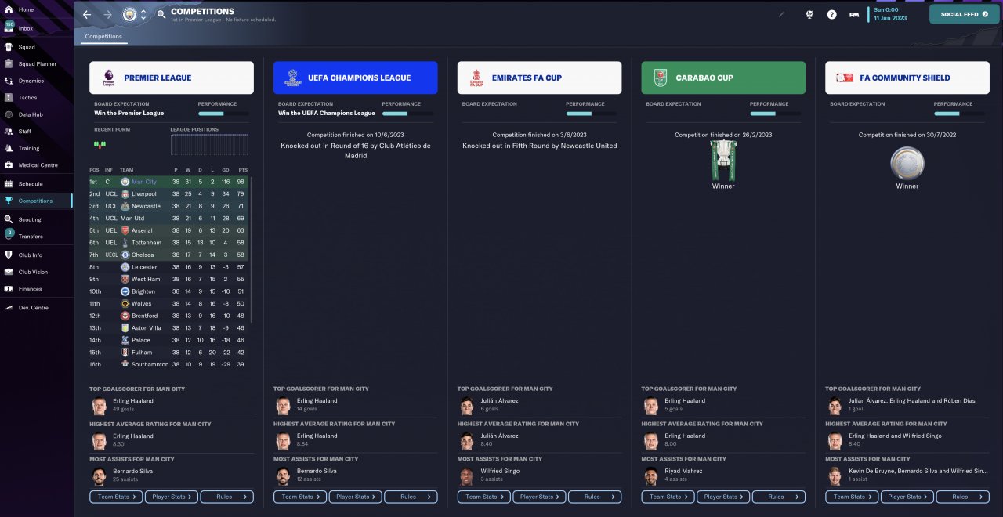Open the Premier League header card
This screenshot has height=517, width=1003.
tap(172, 78)
